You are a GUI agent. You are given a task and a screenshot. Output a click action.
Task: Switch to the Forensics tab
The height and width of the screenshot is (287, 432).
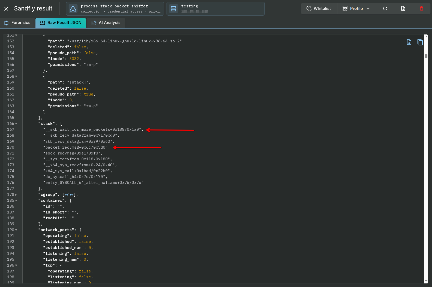pos(17,23)
